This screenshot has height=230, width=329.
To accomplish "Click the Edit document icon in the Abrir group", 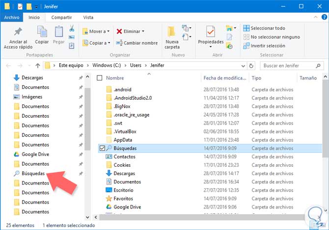I will [x=229, y=37].
